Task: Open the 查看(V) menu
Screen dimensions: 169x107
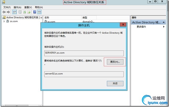Action: (28, 7)
